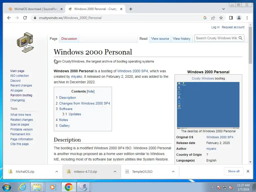The image size is (256, 192).
Task: Launch Internet Explorer from taskbar
Action: click(22, 187)
